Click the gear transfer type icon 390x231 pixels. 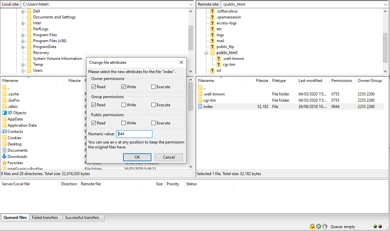[318, 226]
